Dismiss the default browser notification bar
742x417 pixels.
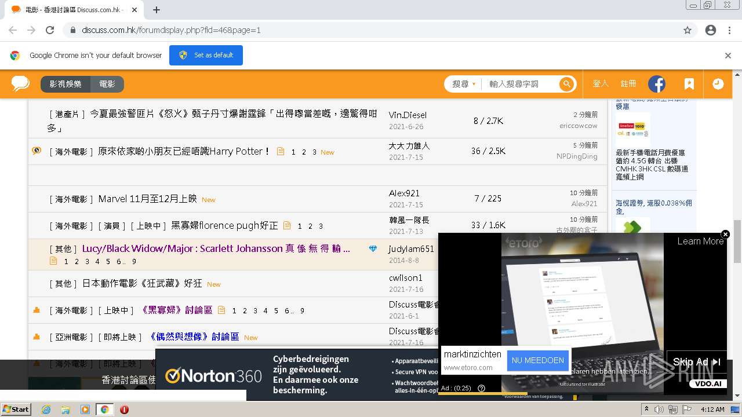(728, 56)
